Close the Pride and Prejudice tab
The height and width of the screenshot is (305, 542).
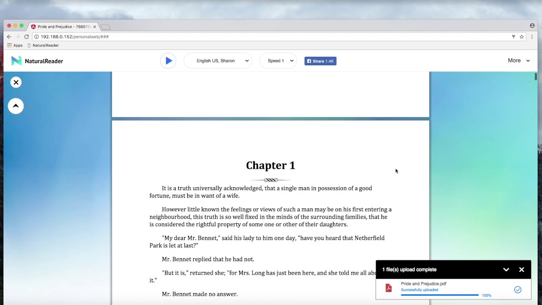tap(94, 27)
